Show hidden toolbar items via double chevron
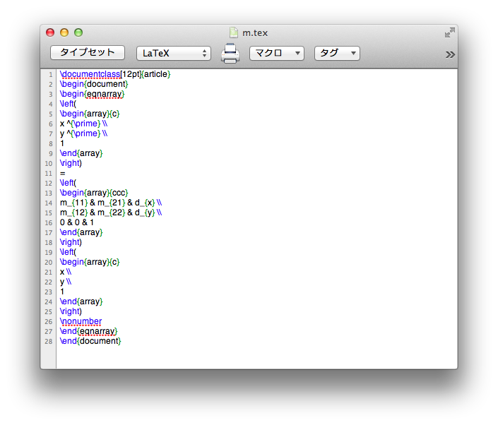The width and height of the screenshot is (498, 425). click(450, 54)
